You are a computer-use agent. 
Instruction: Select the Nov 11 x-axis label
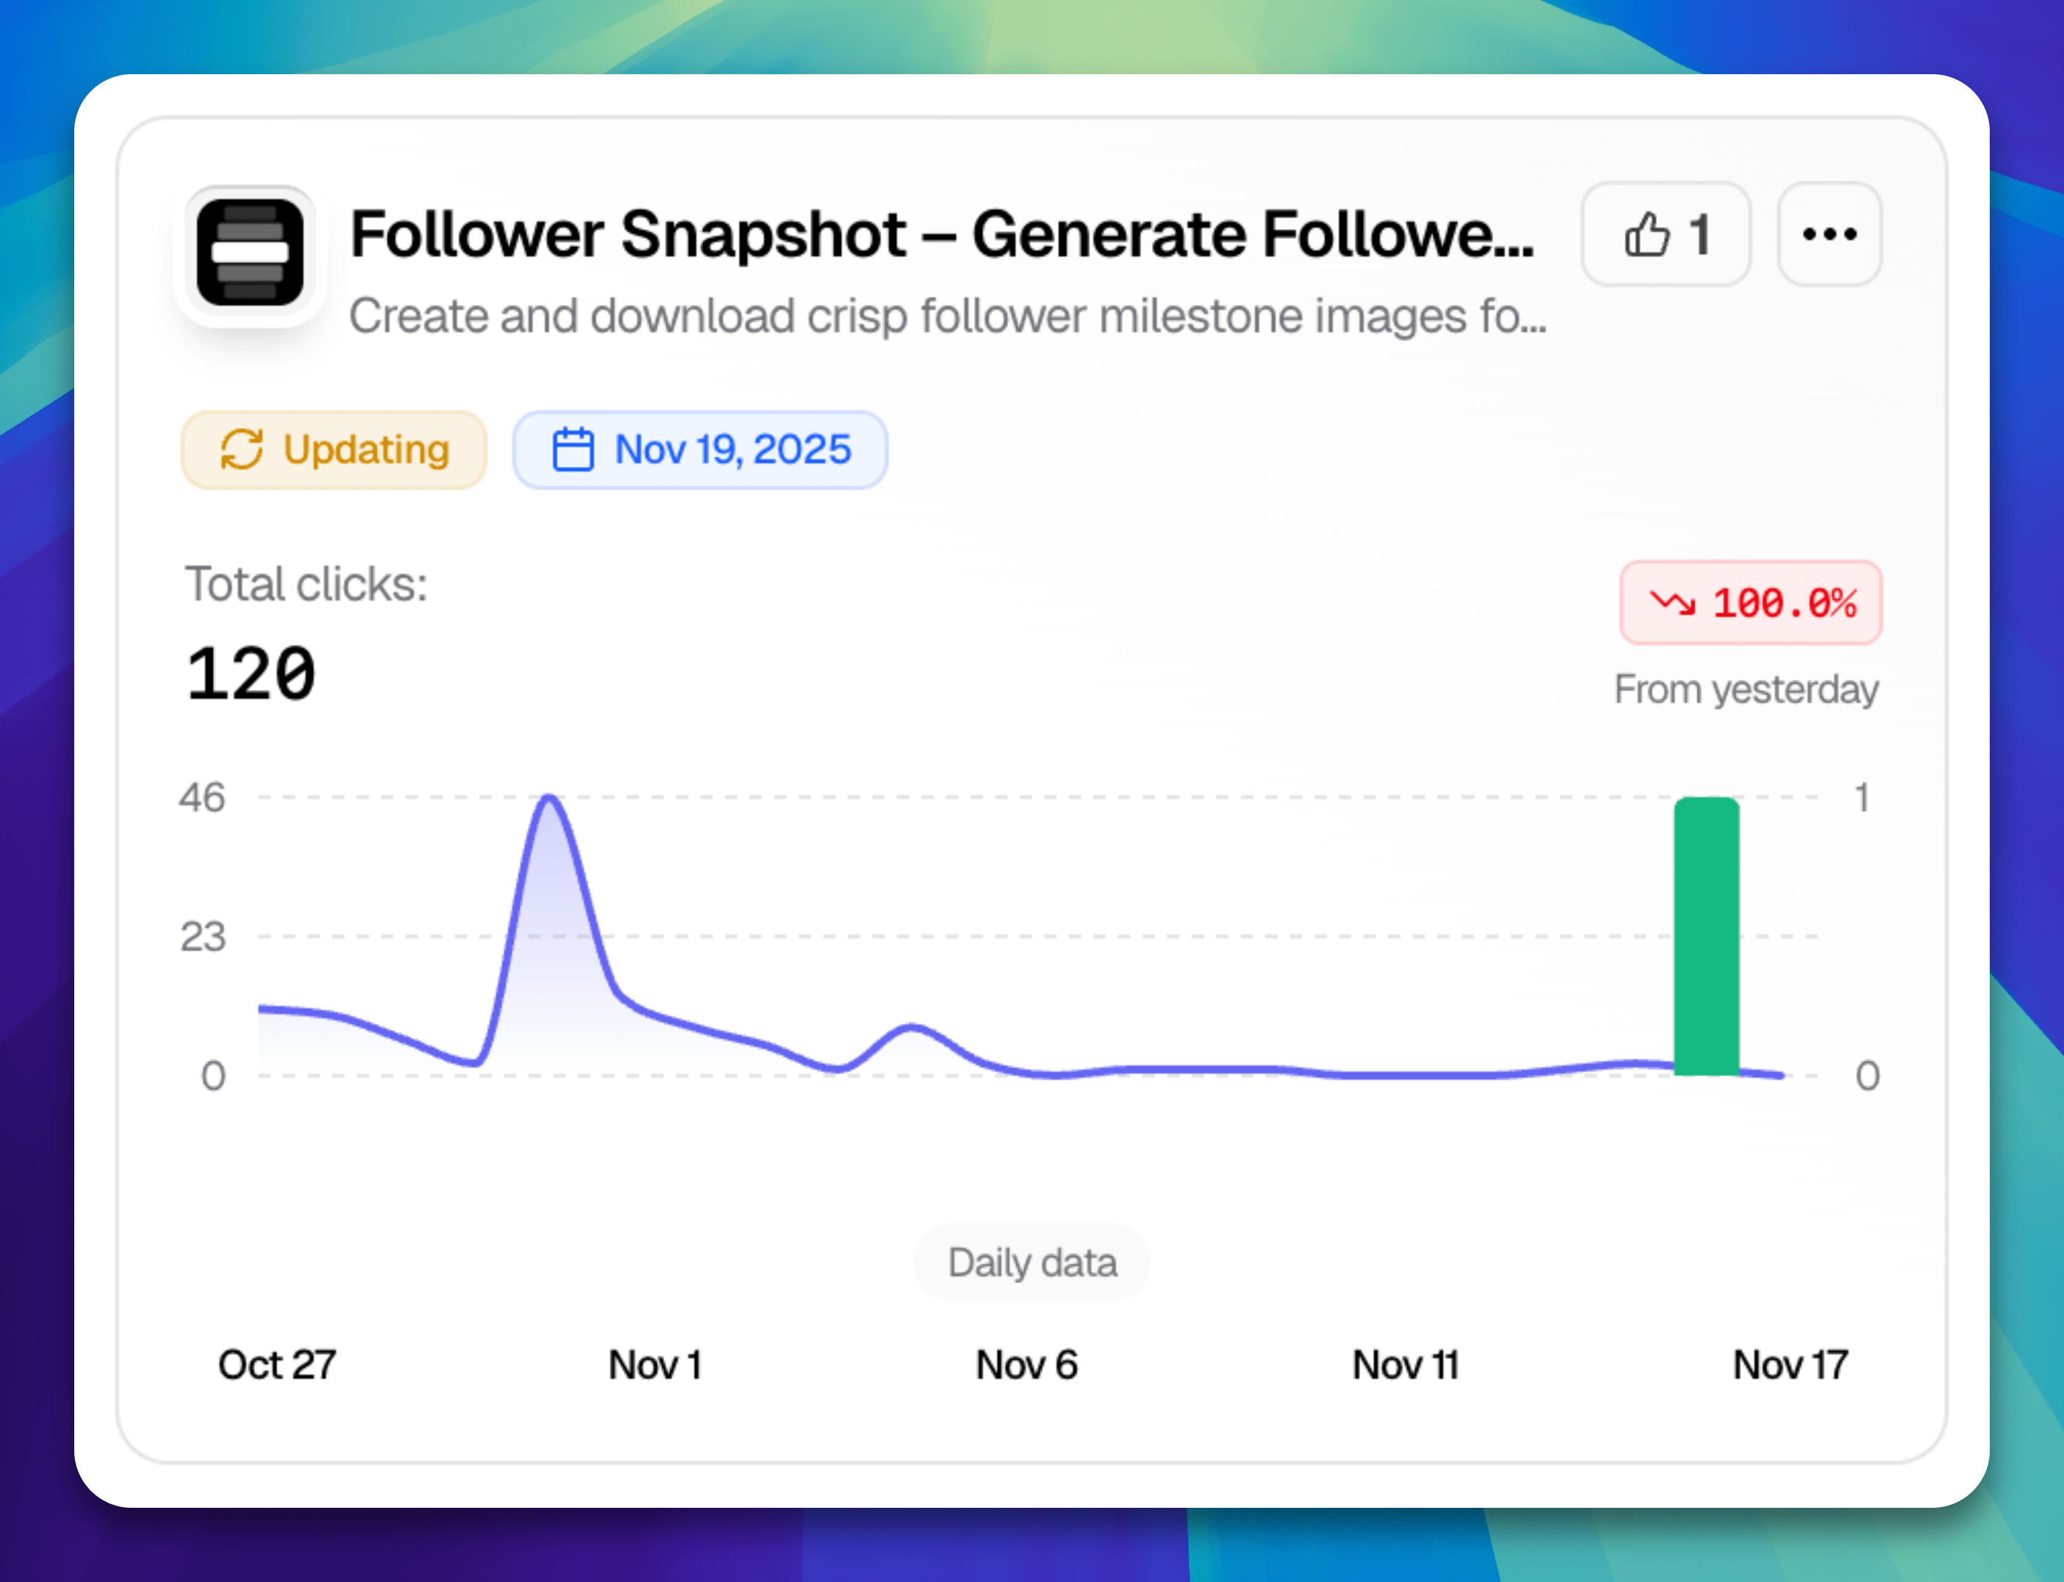[x=1406, y=1364]
